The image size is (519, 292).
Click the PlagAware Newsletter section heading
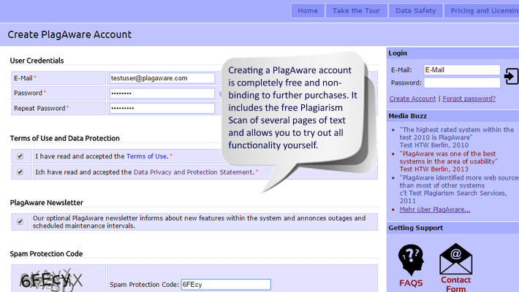47,203
